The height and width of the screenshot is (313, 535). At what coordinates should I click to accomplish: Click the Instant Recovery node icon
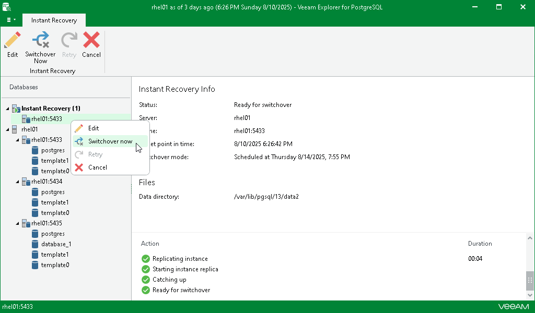point(16,109)
